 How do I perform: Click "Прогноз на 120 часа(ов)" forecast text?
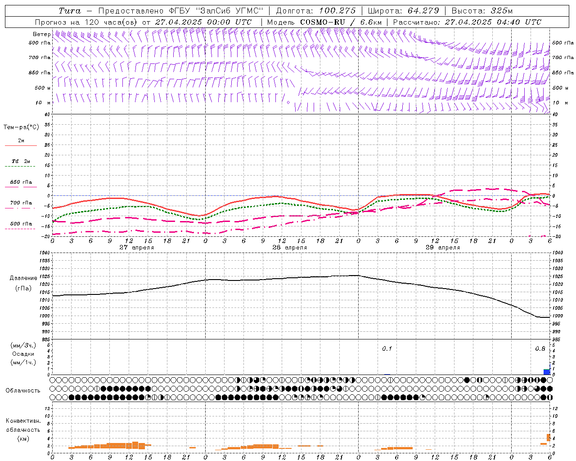tap(87, 22)
